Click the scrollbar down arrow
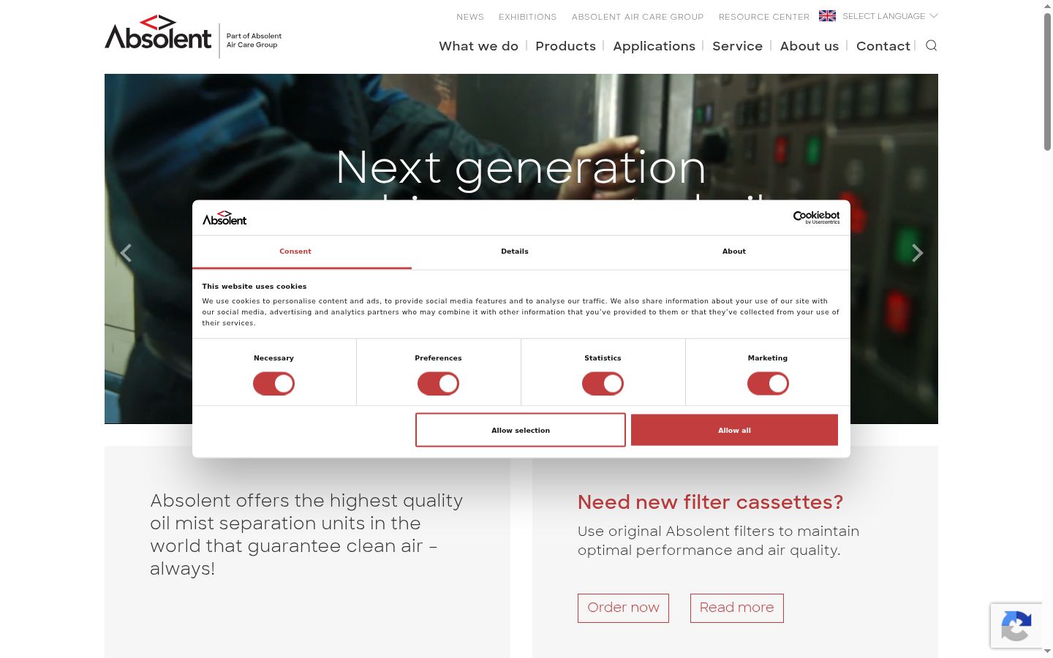This screenshot has width=1053, height=658. [x=1047, y=651]
